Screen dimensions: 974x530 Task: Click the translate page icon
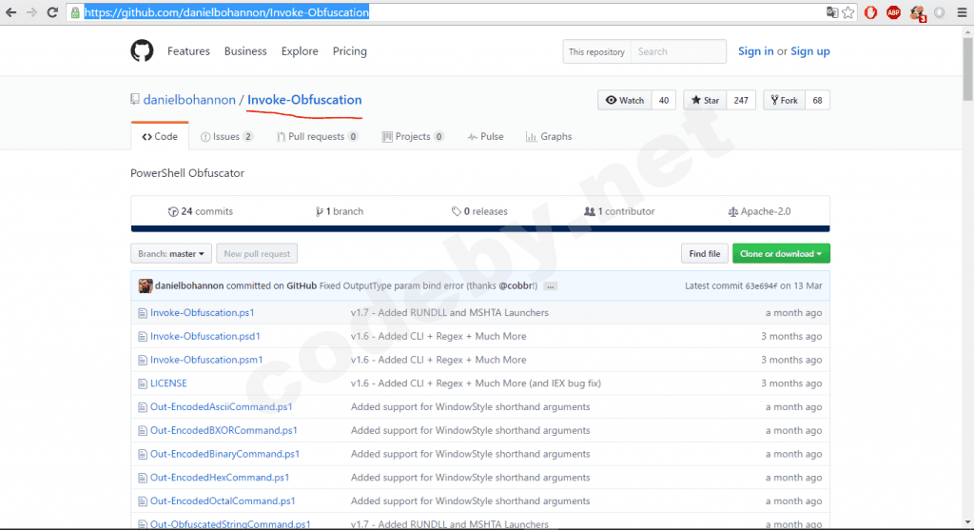pyautogui.click(x=831, y=12)
